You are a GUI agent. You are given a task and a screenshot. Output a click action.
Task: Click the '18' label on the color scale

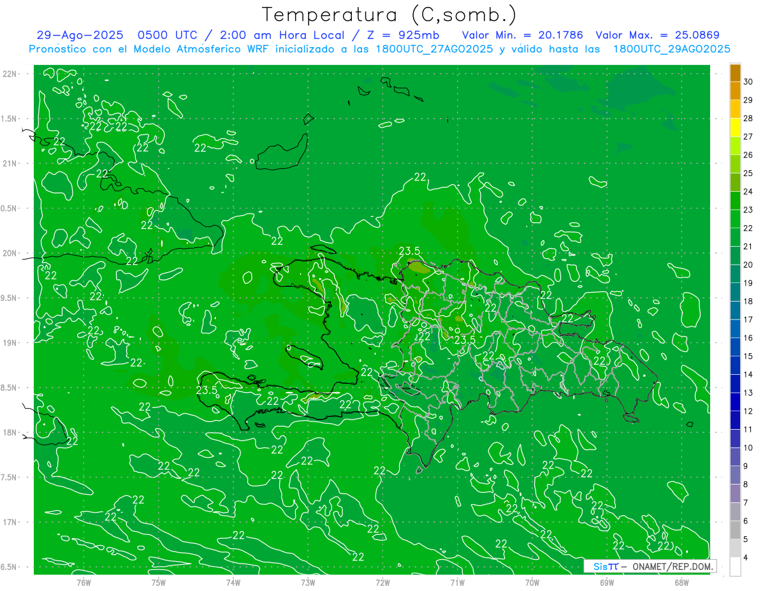pos(748,302)
